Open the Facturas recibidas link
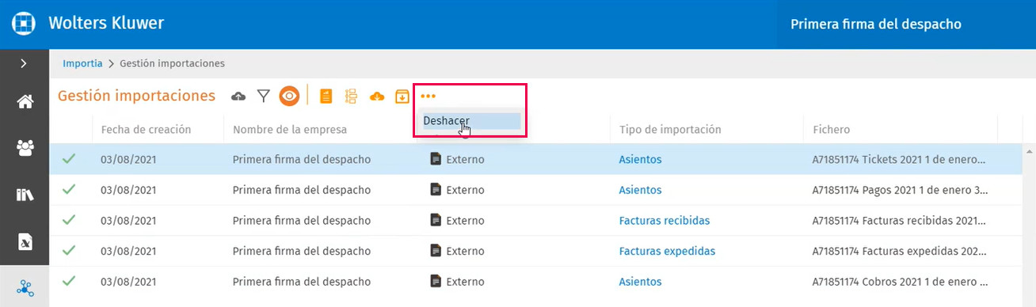This screenshot has width=1036, height=307. click(x=665, y=221)
